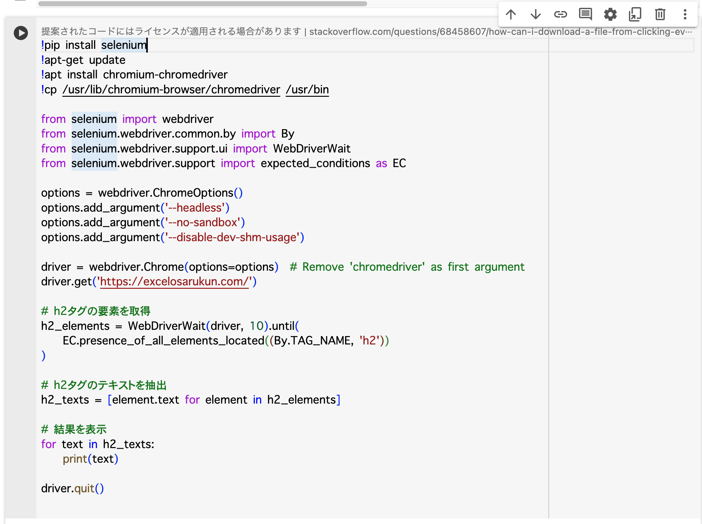Click 'element.text' in the list comprehension
Viewport: 702px width, 524px height.
(146, 400)
